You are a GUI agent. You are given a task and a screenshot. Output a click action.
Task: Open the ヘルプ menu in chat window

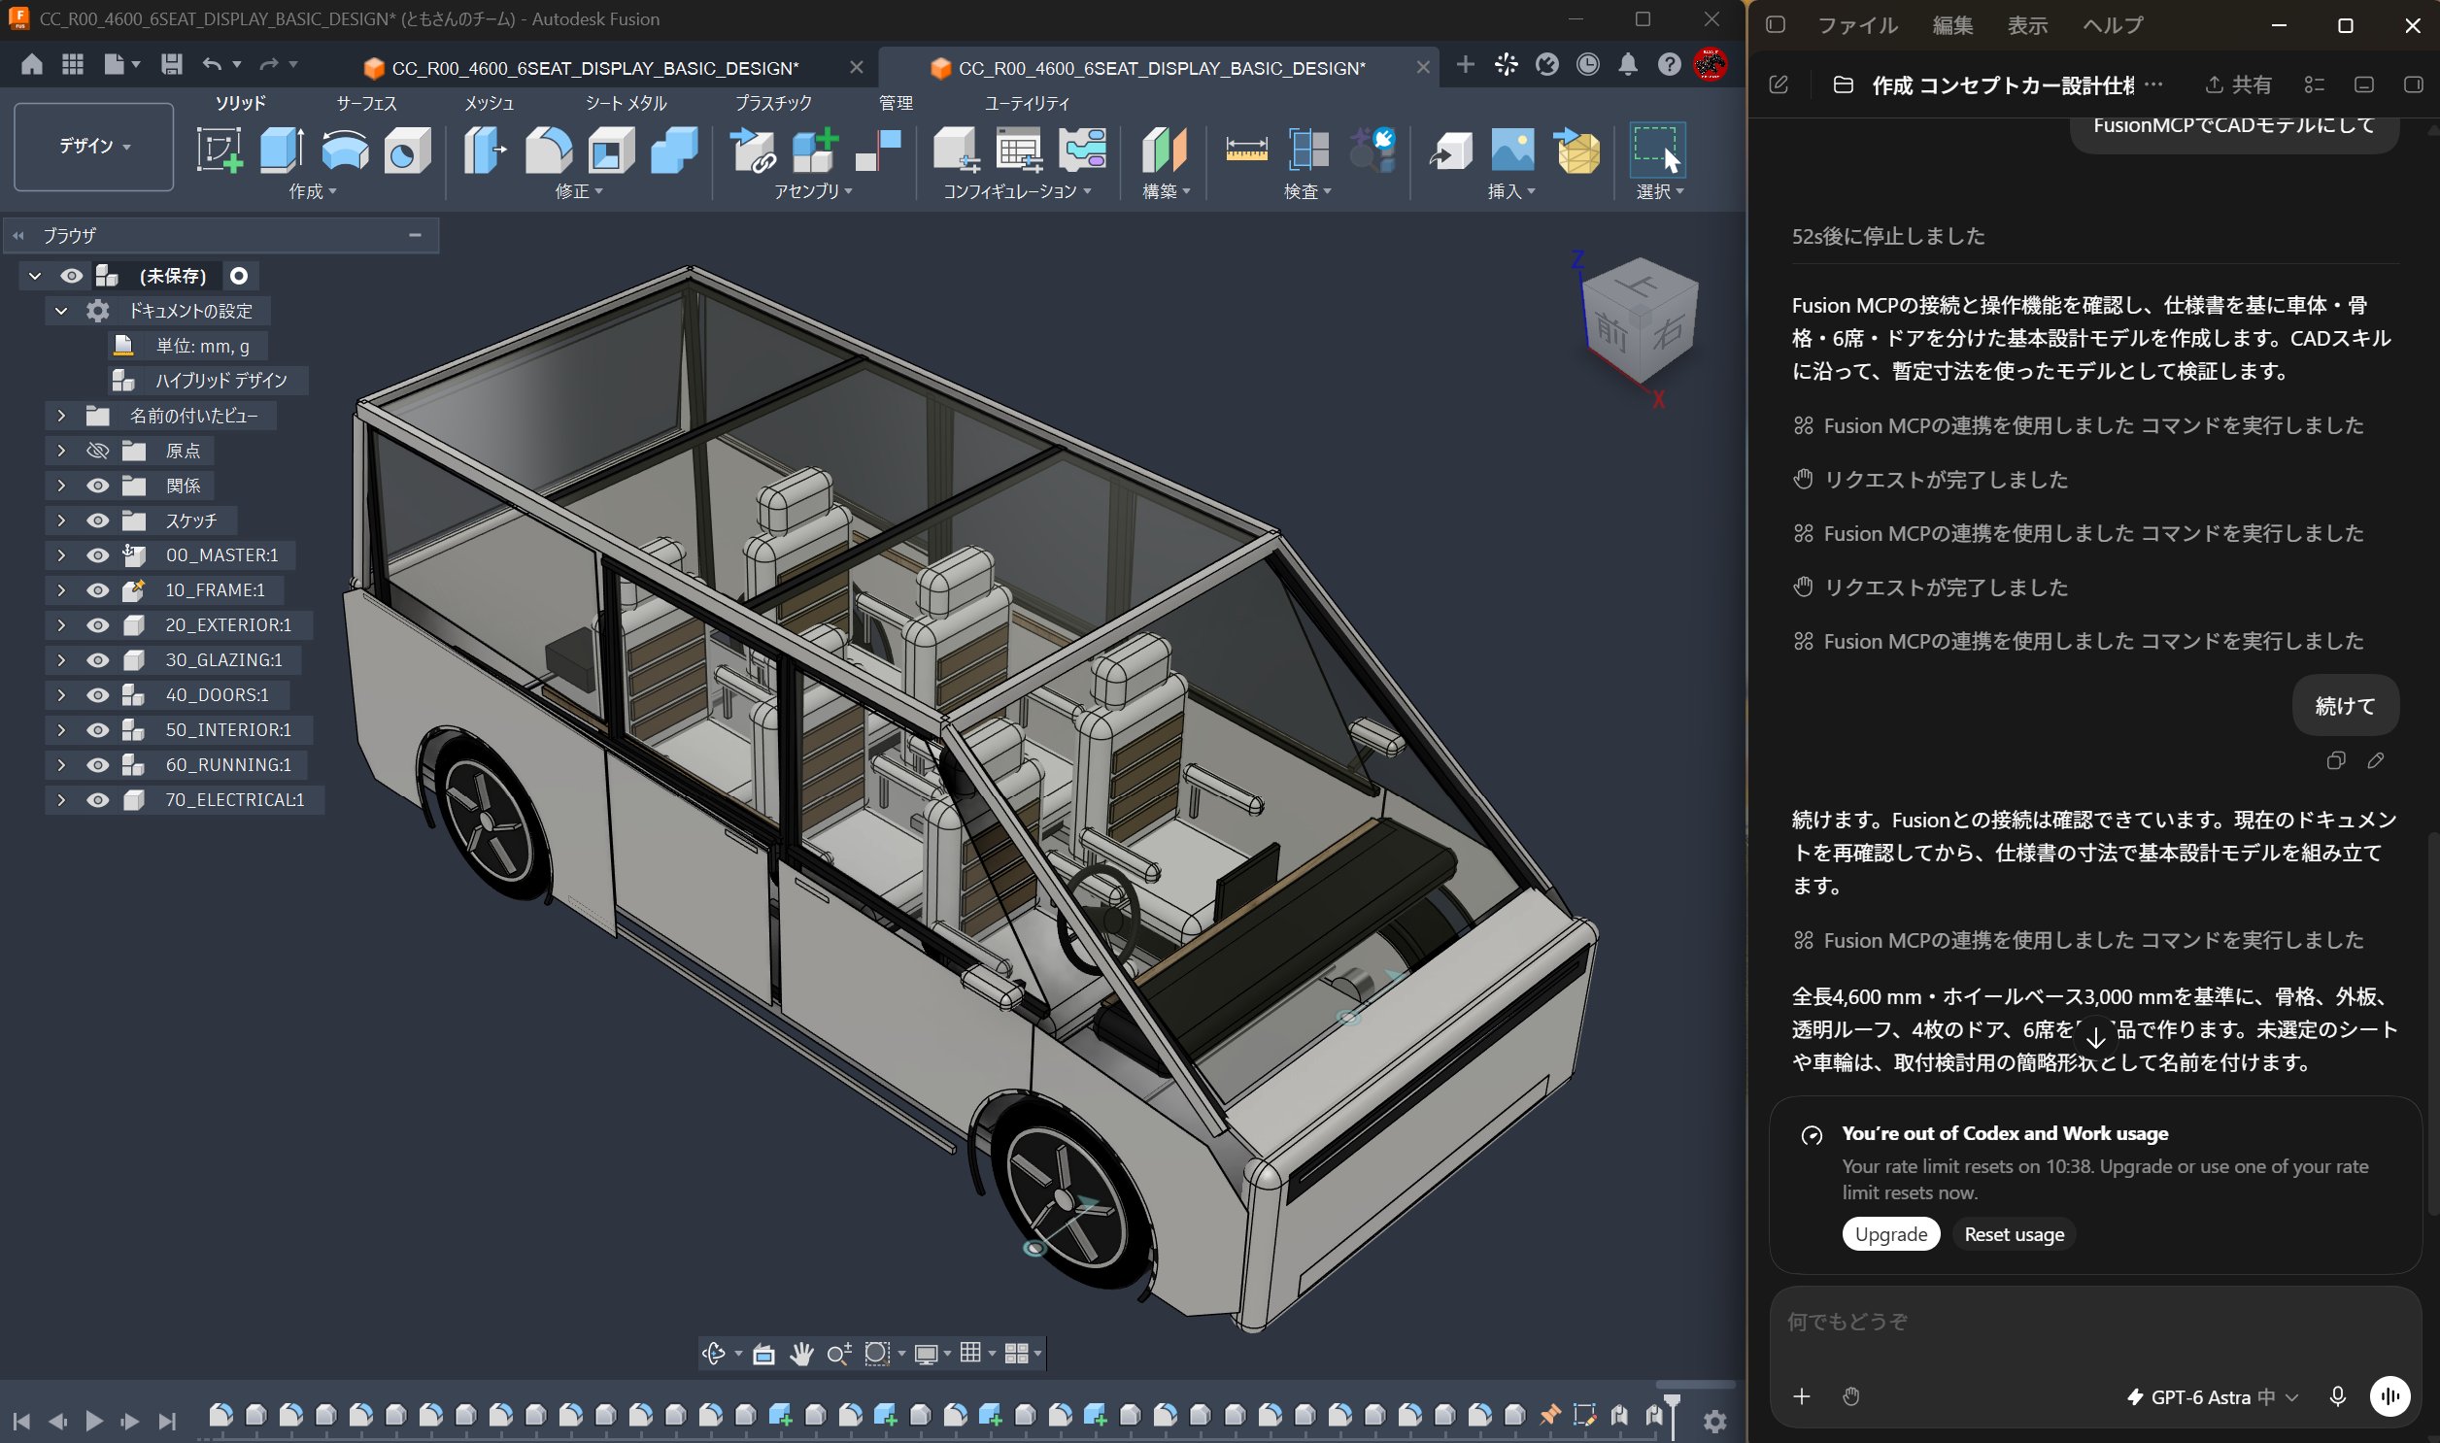[2113, 25]
